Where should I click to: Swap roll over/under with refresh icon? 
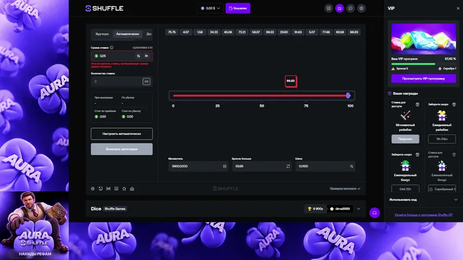tap(288, 166)
